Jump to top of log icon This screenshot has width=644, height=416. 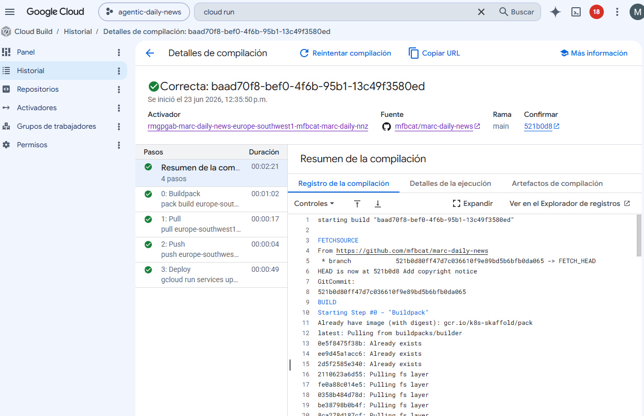(357, 204)
